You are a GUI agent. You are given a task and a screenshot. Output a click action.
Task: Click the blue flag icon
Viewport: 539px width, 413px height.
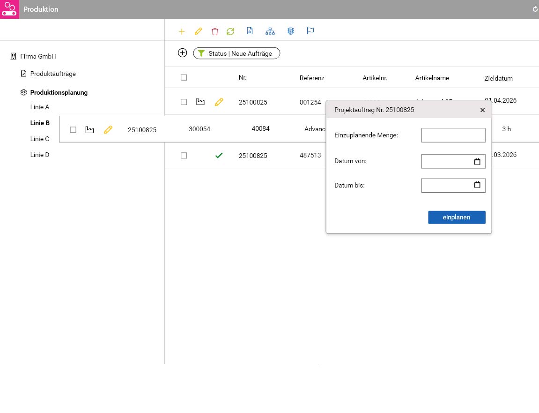[x=310, y=31]
